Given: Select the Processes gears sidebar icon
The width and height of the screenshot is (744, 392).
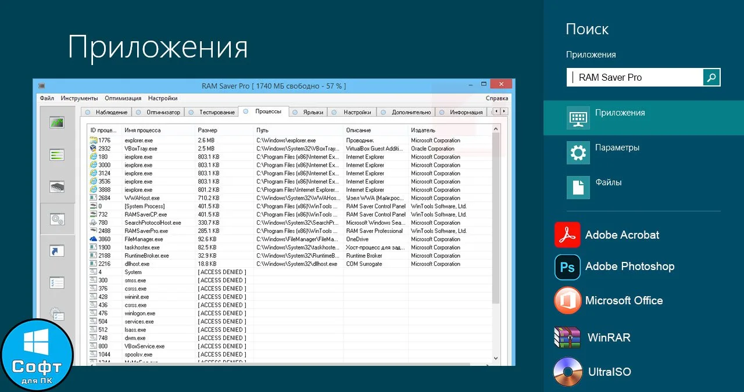Looking at the screenshot, I should point(56,219).
